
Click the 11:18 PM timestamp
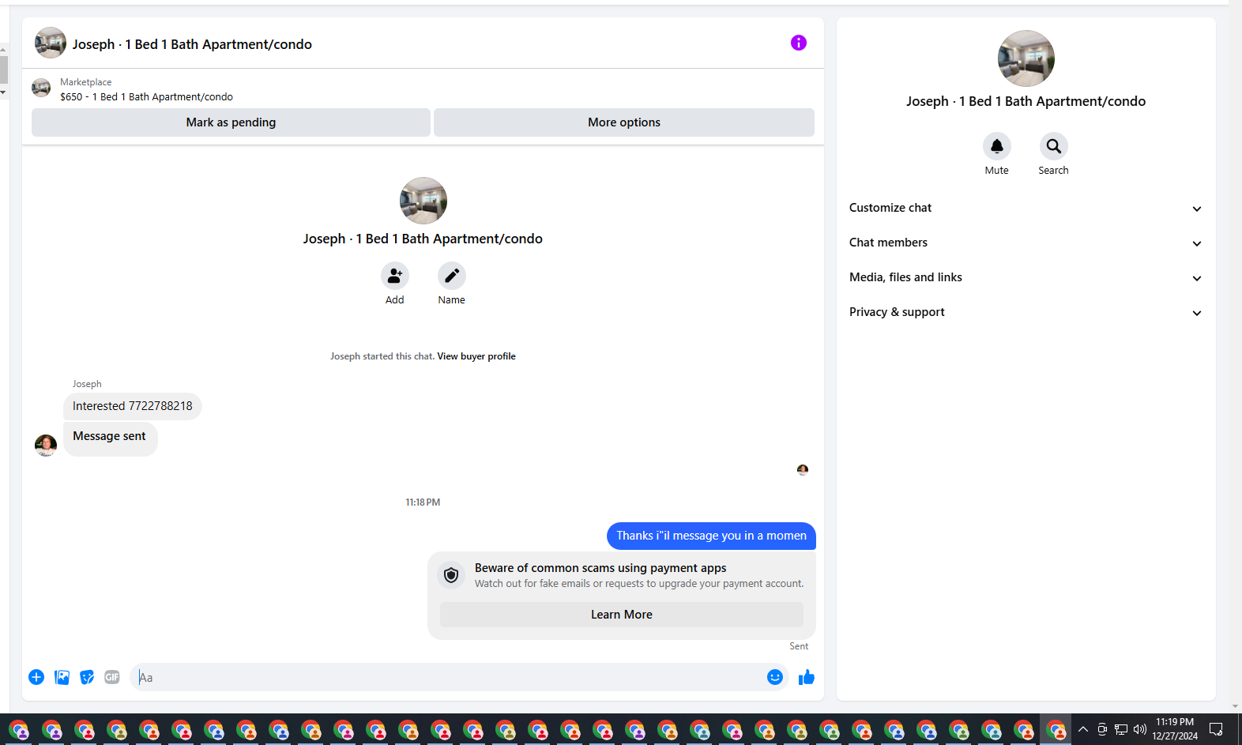click(x=423, y=502)
